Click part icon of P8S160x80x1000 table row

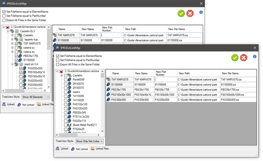point(108,95)
